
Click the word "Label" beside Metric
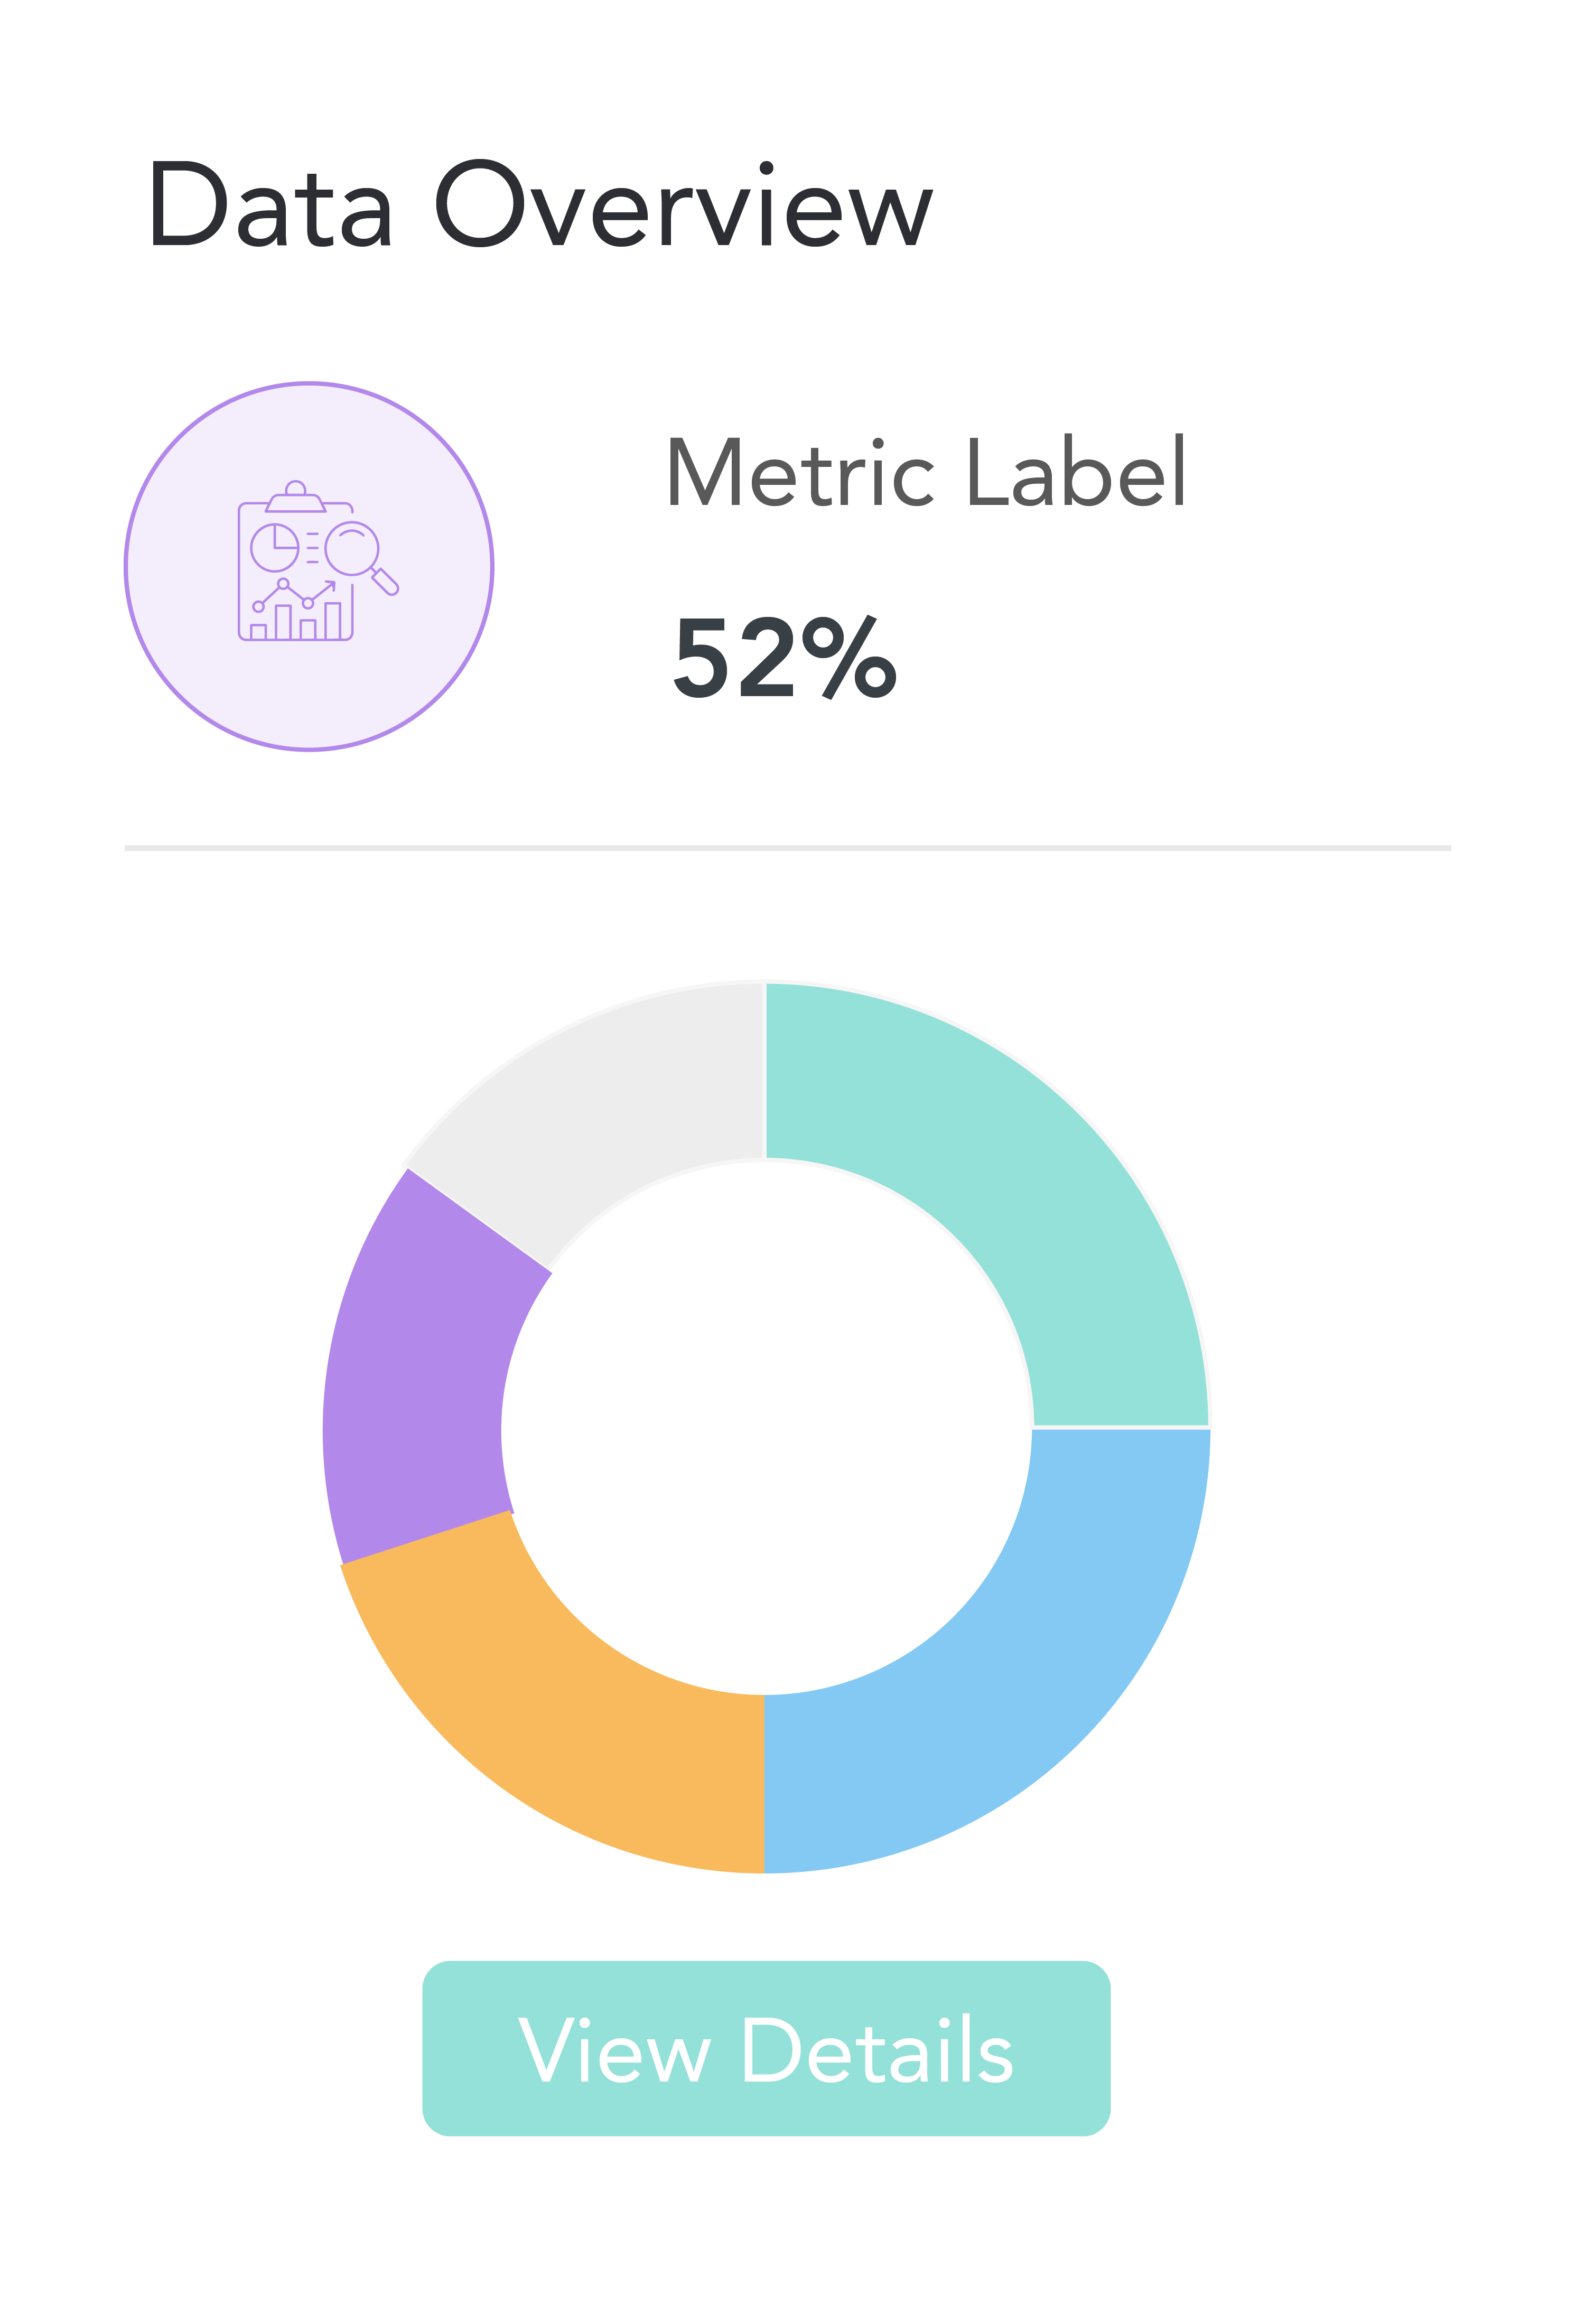[x=1076, y=472]
